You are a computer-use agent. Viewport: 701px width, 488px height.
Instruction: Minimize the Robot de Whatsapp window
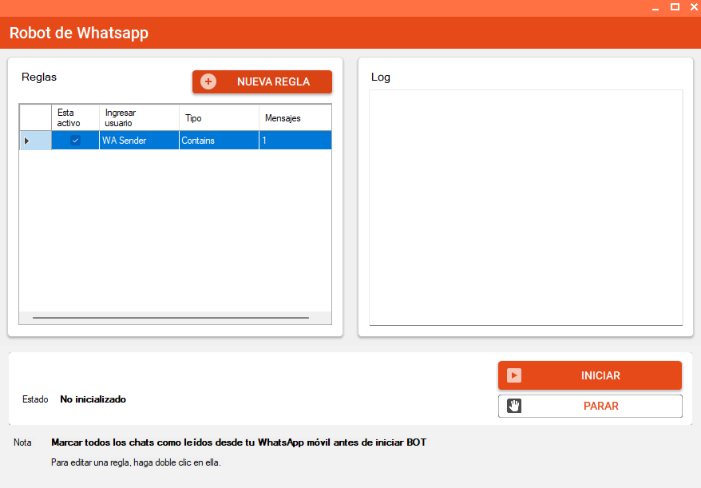coord(655,7)
